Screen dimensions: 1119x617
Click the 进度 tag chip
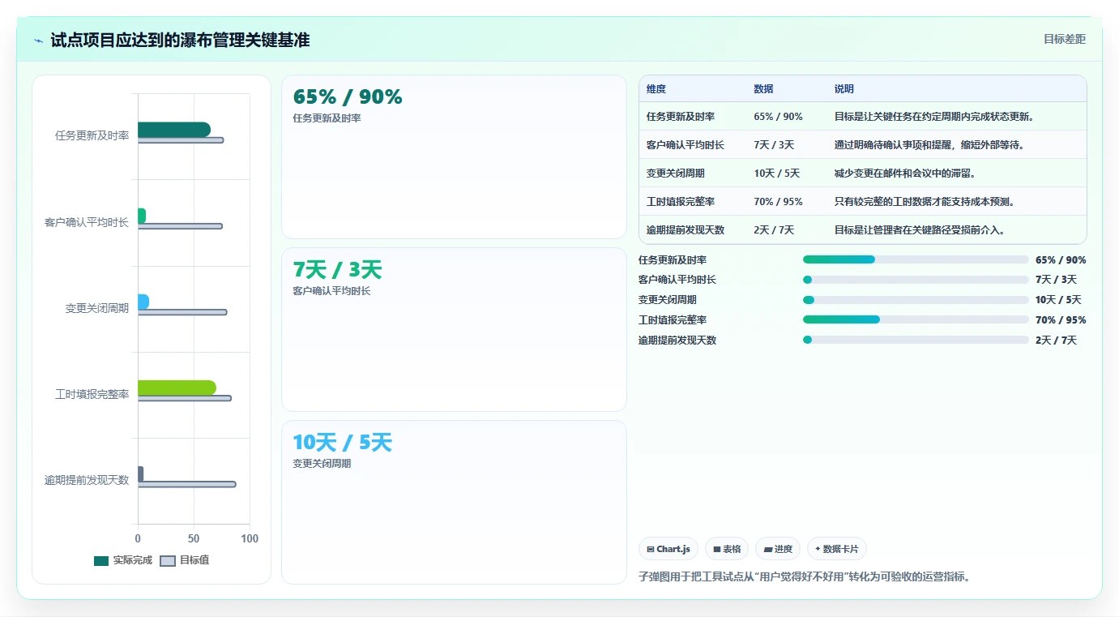pyautogui.click(x=778, y=549)
